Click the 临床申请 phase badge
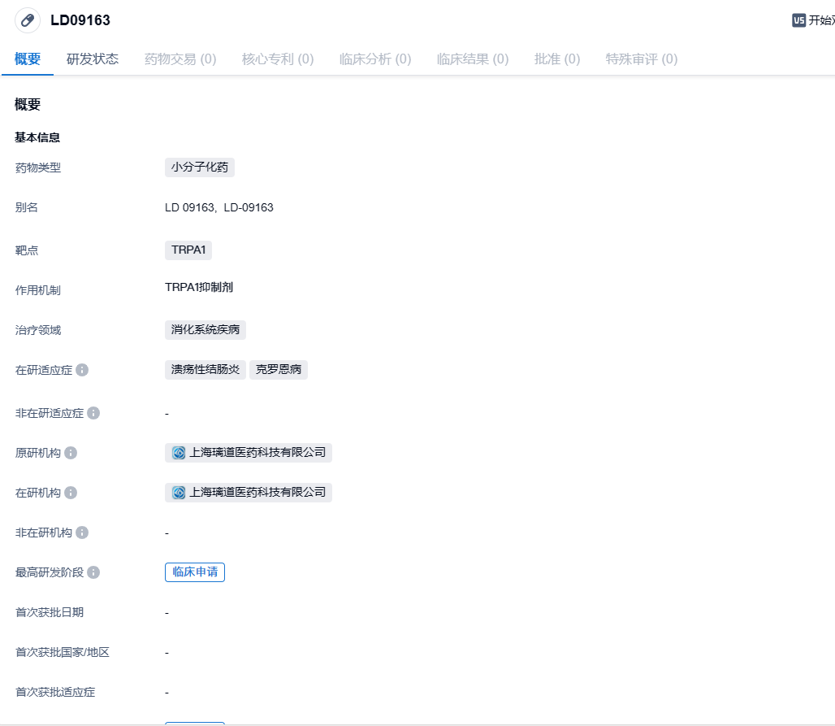 [195, 572]
